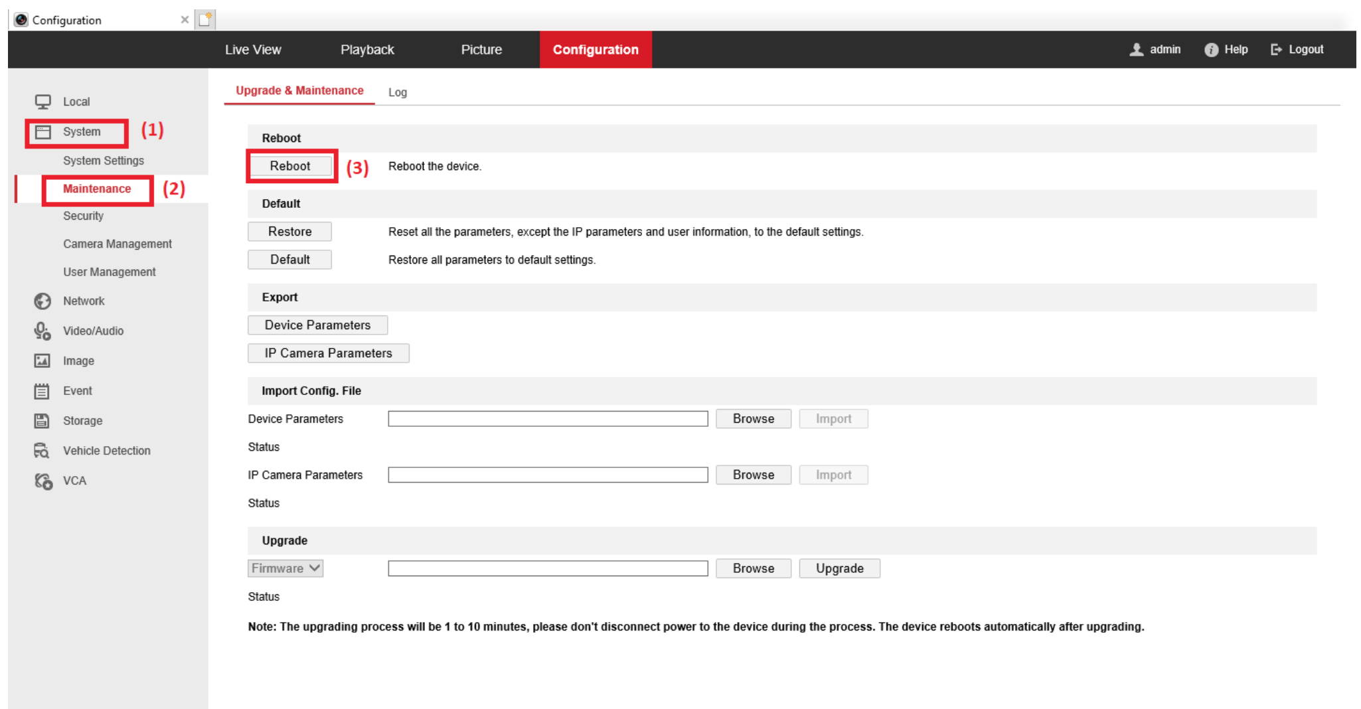The width and height of the screenshot is (1361, 709).
Task: Click the Logout exit icon
Action: (x=1276, y=50)
